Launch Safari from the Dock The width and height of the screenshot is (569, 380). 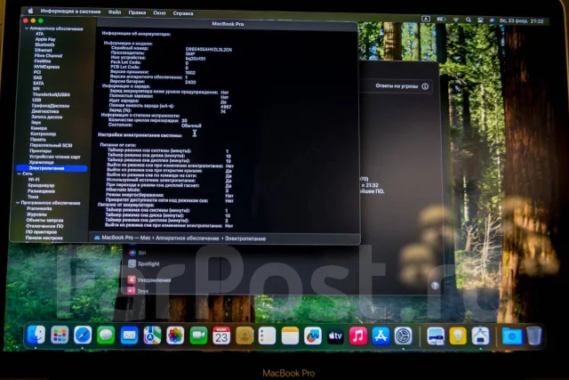tap(83, 335)
